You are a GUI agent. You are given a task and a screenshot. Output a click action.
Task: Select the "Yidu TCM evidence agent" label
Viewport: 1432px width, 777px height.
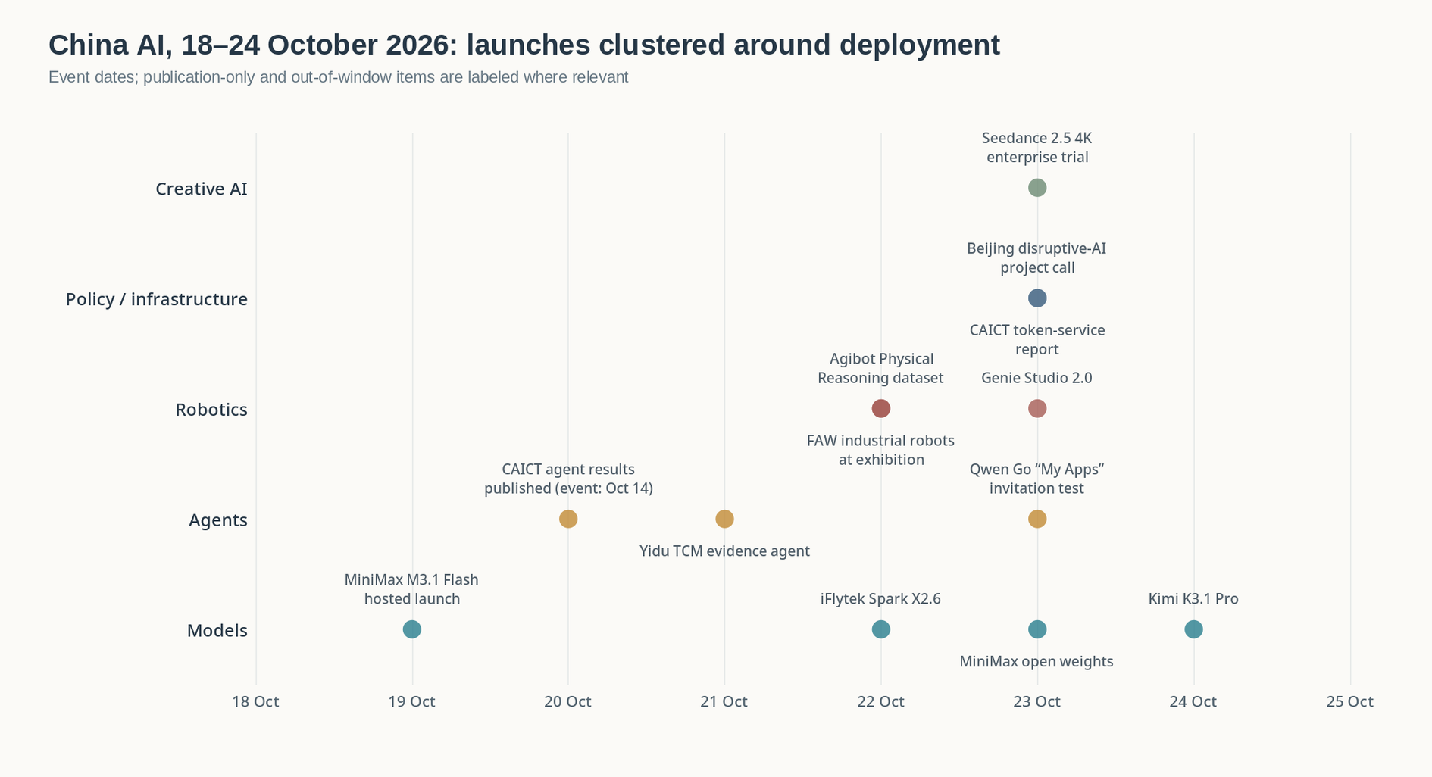(724, 551)
